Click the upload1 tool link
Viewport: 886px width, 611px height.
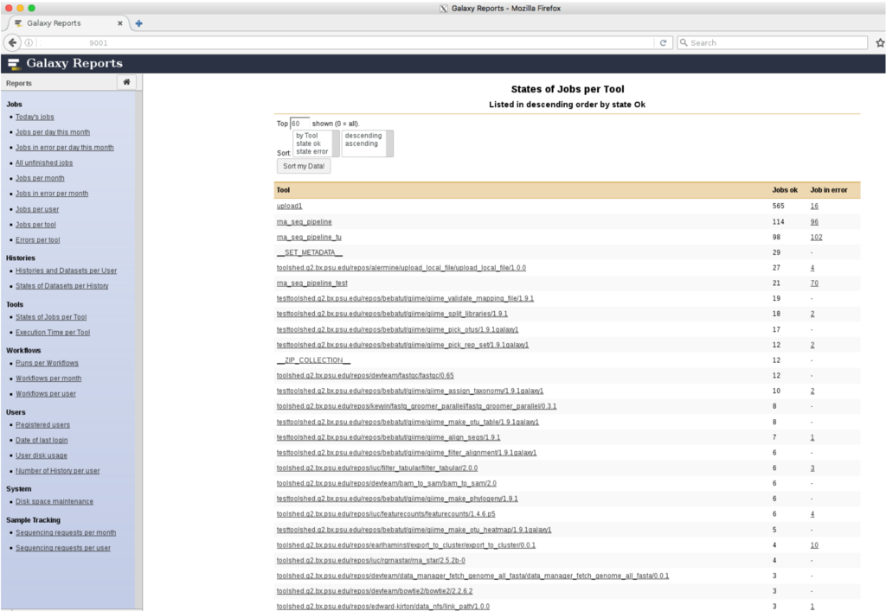click(x=289, y=206)
